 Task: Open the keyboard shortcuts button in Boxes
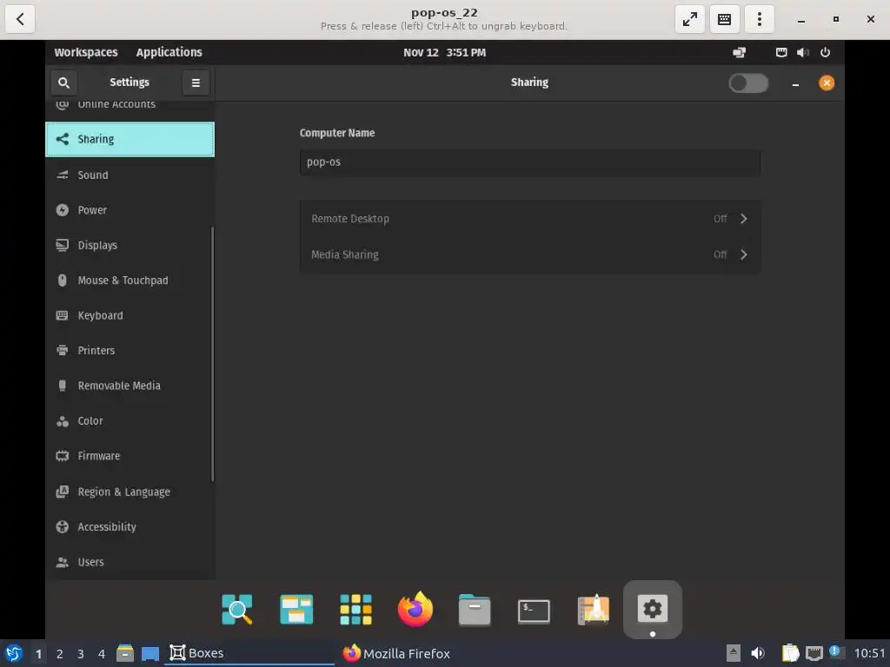724,19
